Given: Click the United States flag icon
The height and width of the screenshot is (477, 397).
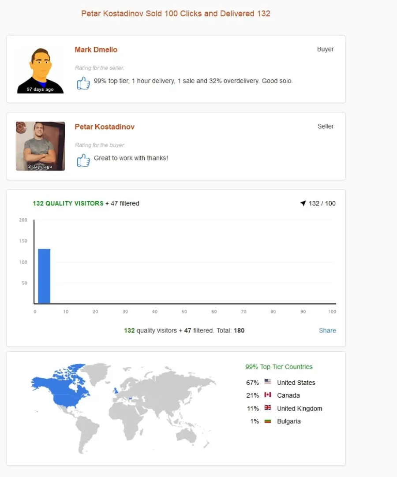Looking at the screenshot, I should 268,381.
